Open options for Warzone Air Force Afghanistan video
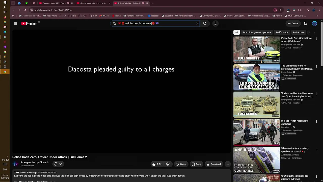The width and height of the screenshot is (323, 182). coord(317,94)
